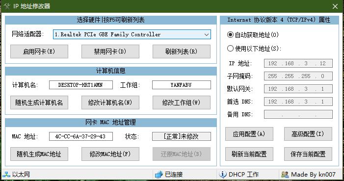The width and height of the screenshot is (344, 181).
Task: Click the DHCP 工作 status text
Action: (243, 175)
